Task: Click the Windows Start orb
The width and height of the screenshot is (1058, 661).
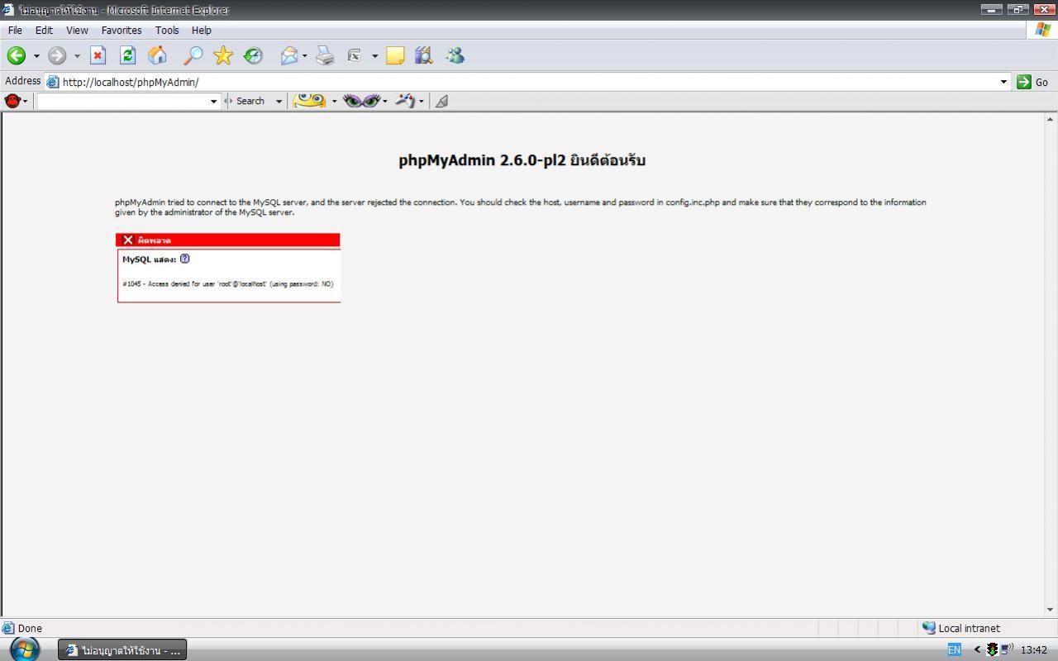Action: [25, 649]
